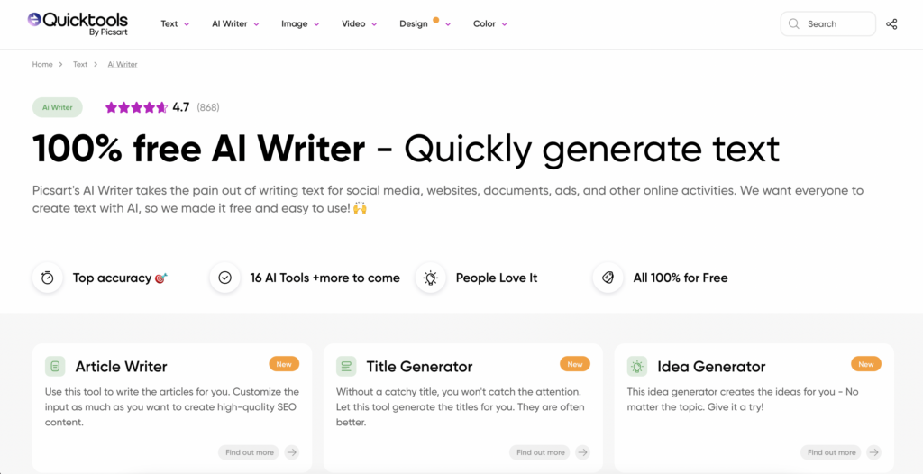
Task: Click the Article Writer document icon
Action: click(55, 367)
